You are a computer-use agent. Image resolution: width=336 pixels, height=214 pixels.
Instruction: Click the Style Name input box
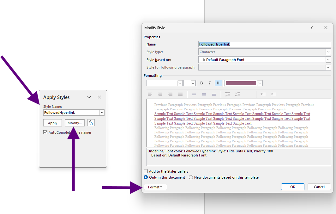[71, 113]
